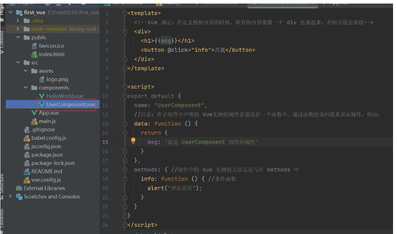
Task: Click the External Libraries bars icon
Action: coord(19,188)
